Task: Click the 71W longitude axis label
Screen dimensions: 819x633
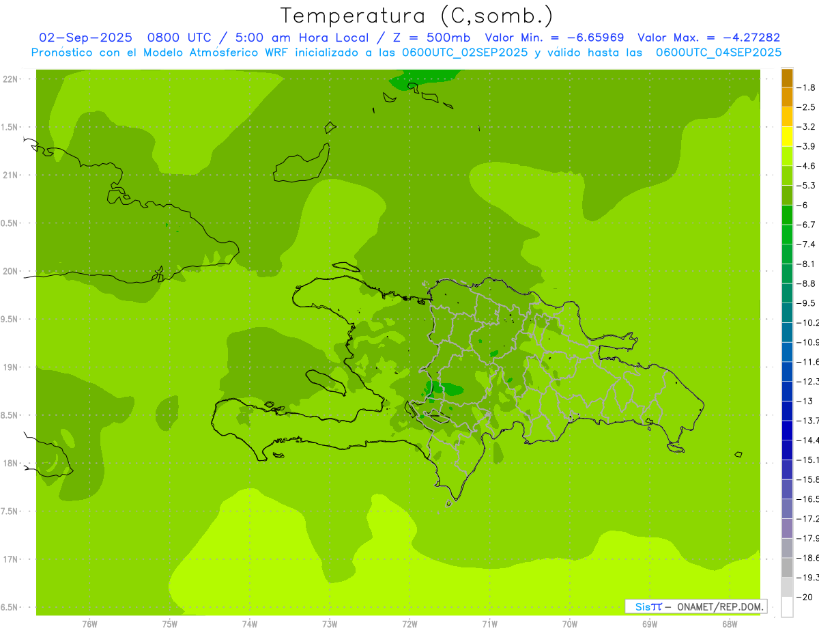Action: (489, 623)
